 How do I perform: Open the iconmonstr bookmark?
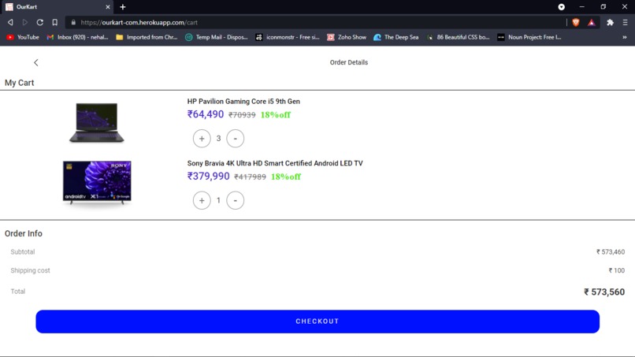coord(287,37)
